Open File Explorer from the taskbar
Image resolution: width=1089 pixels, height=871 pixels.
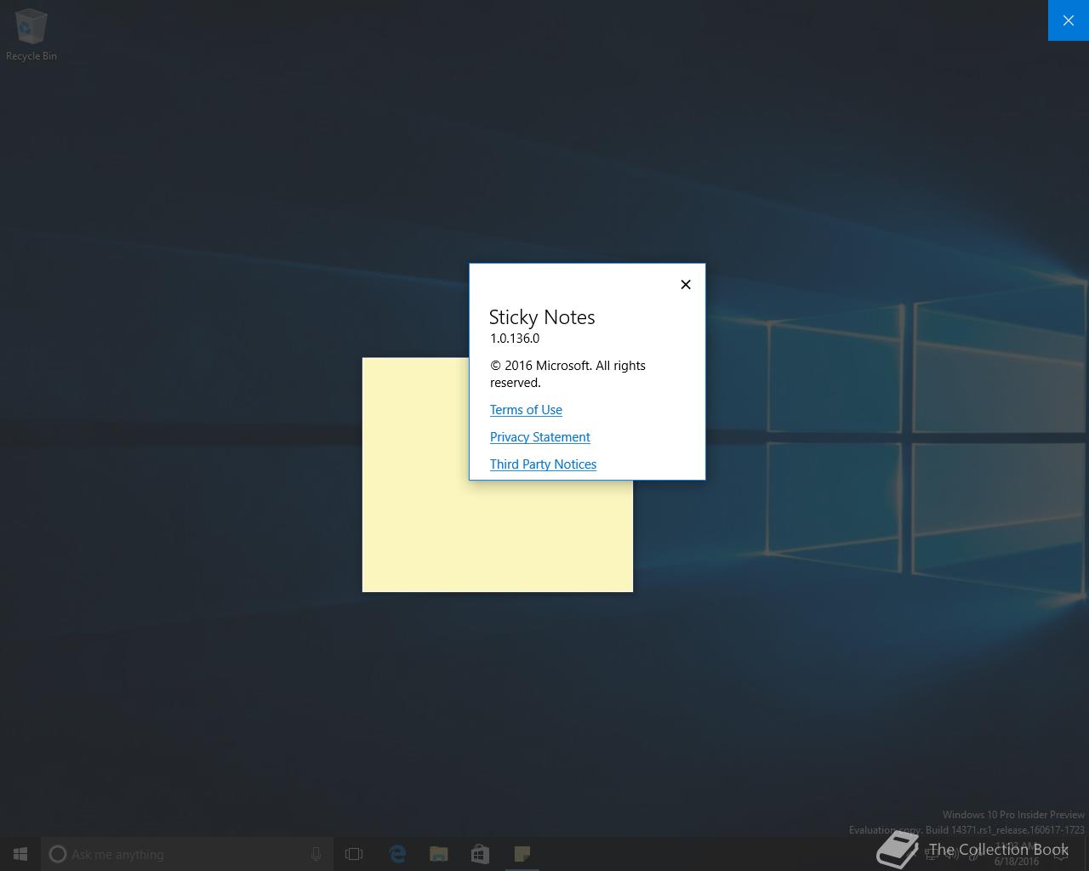click(x=439, y=854)
